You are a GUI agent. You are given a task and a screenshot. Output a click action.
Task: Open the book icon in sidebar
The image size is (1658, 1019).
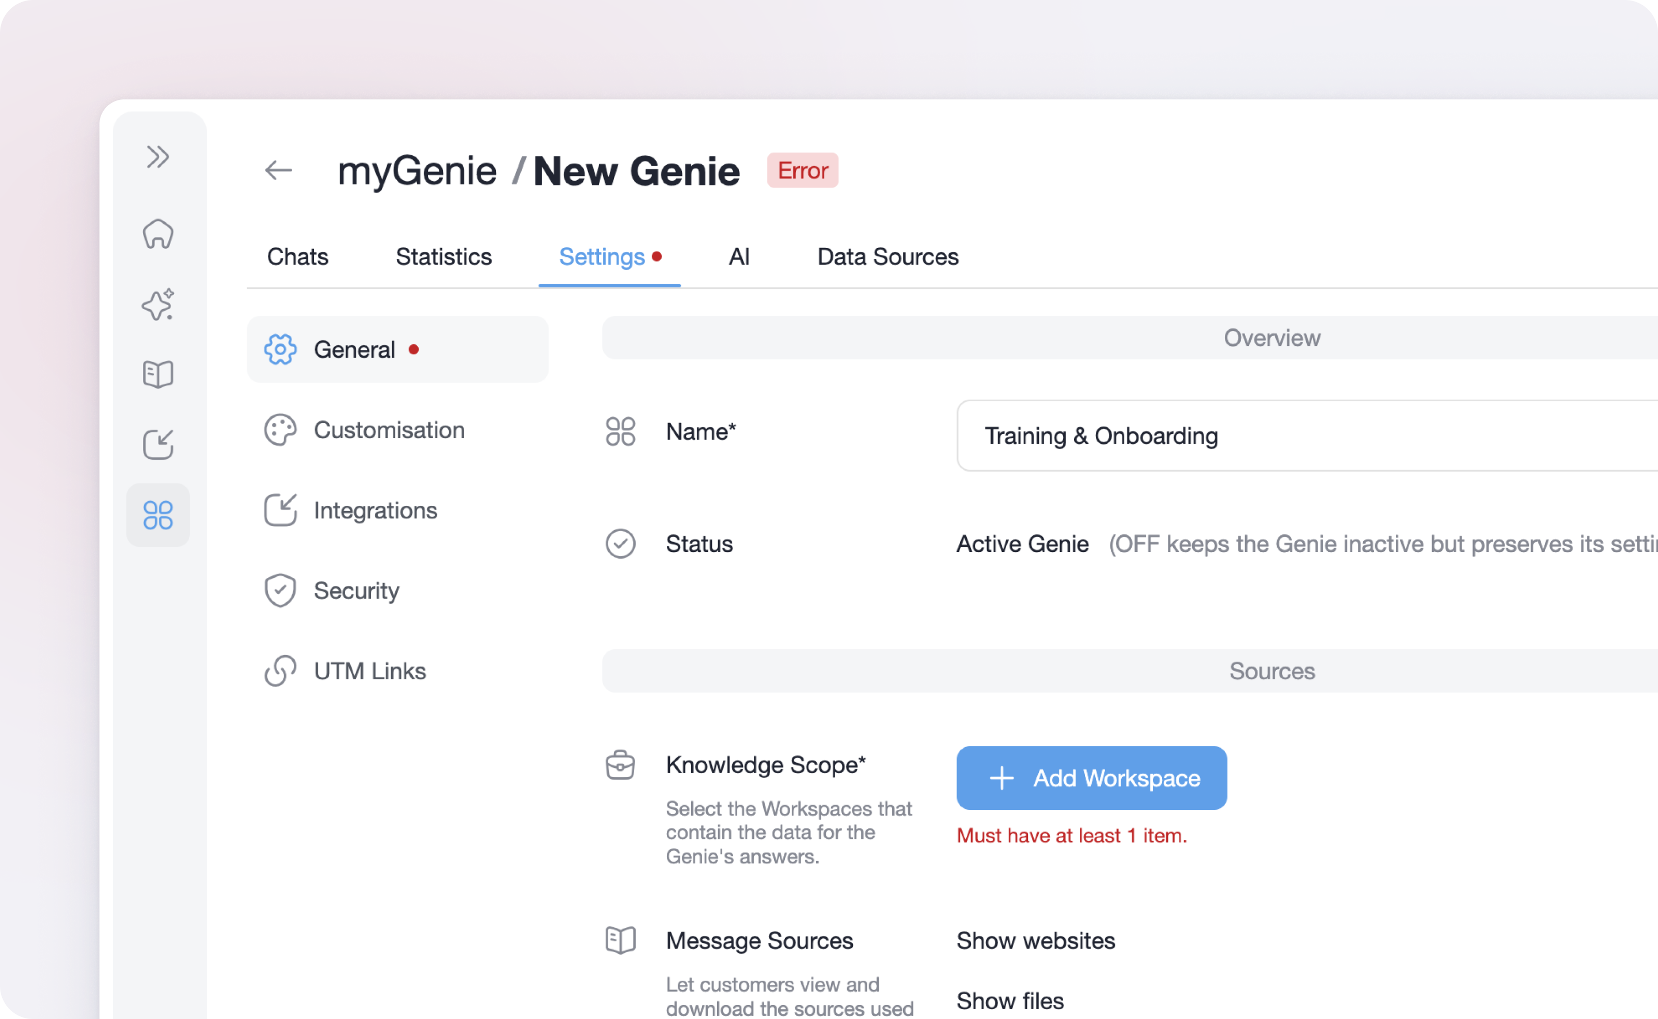point(158,374)
